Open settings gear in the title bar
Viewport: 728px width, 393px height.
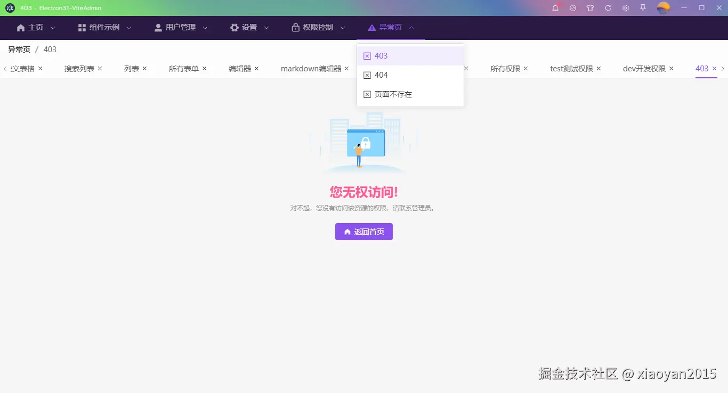[x=626, y=8]
